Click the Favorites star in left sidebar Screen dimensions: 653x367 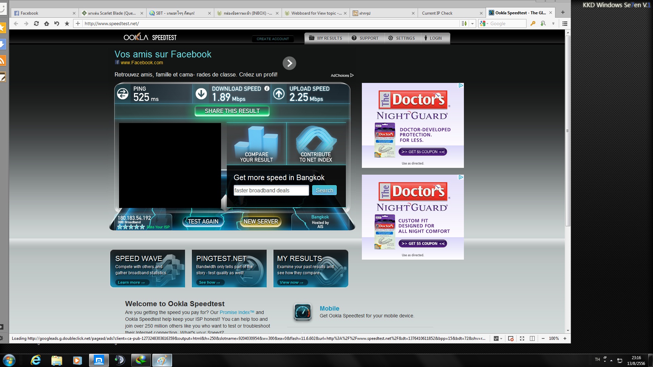click(x=3, y=28)
